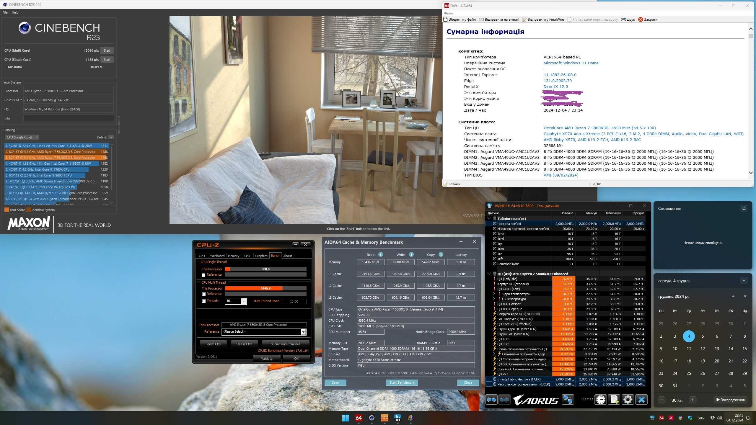
Task: Start Cinebench CPU (Multi Core) test
Action: (107, 50)
